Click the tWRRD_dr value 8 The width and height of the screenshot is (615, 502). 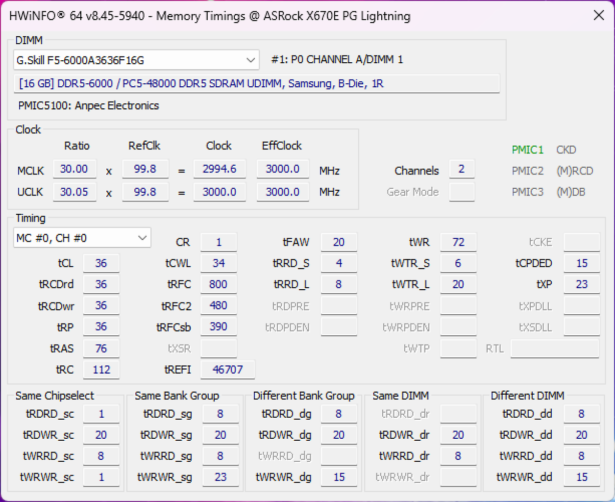tap(458, 456)
